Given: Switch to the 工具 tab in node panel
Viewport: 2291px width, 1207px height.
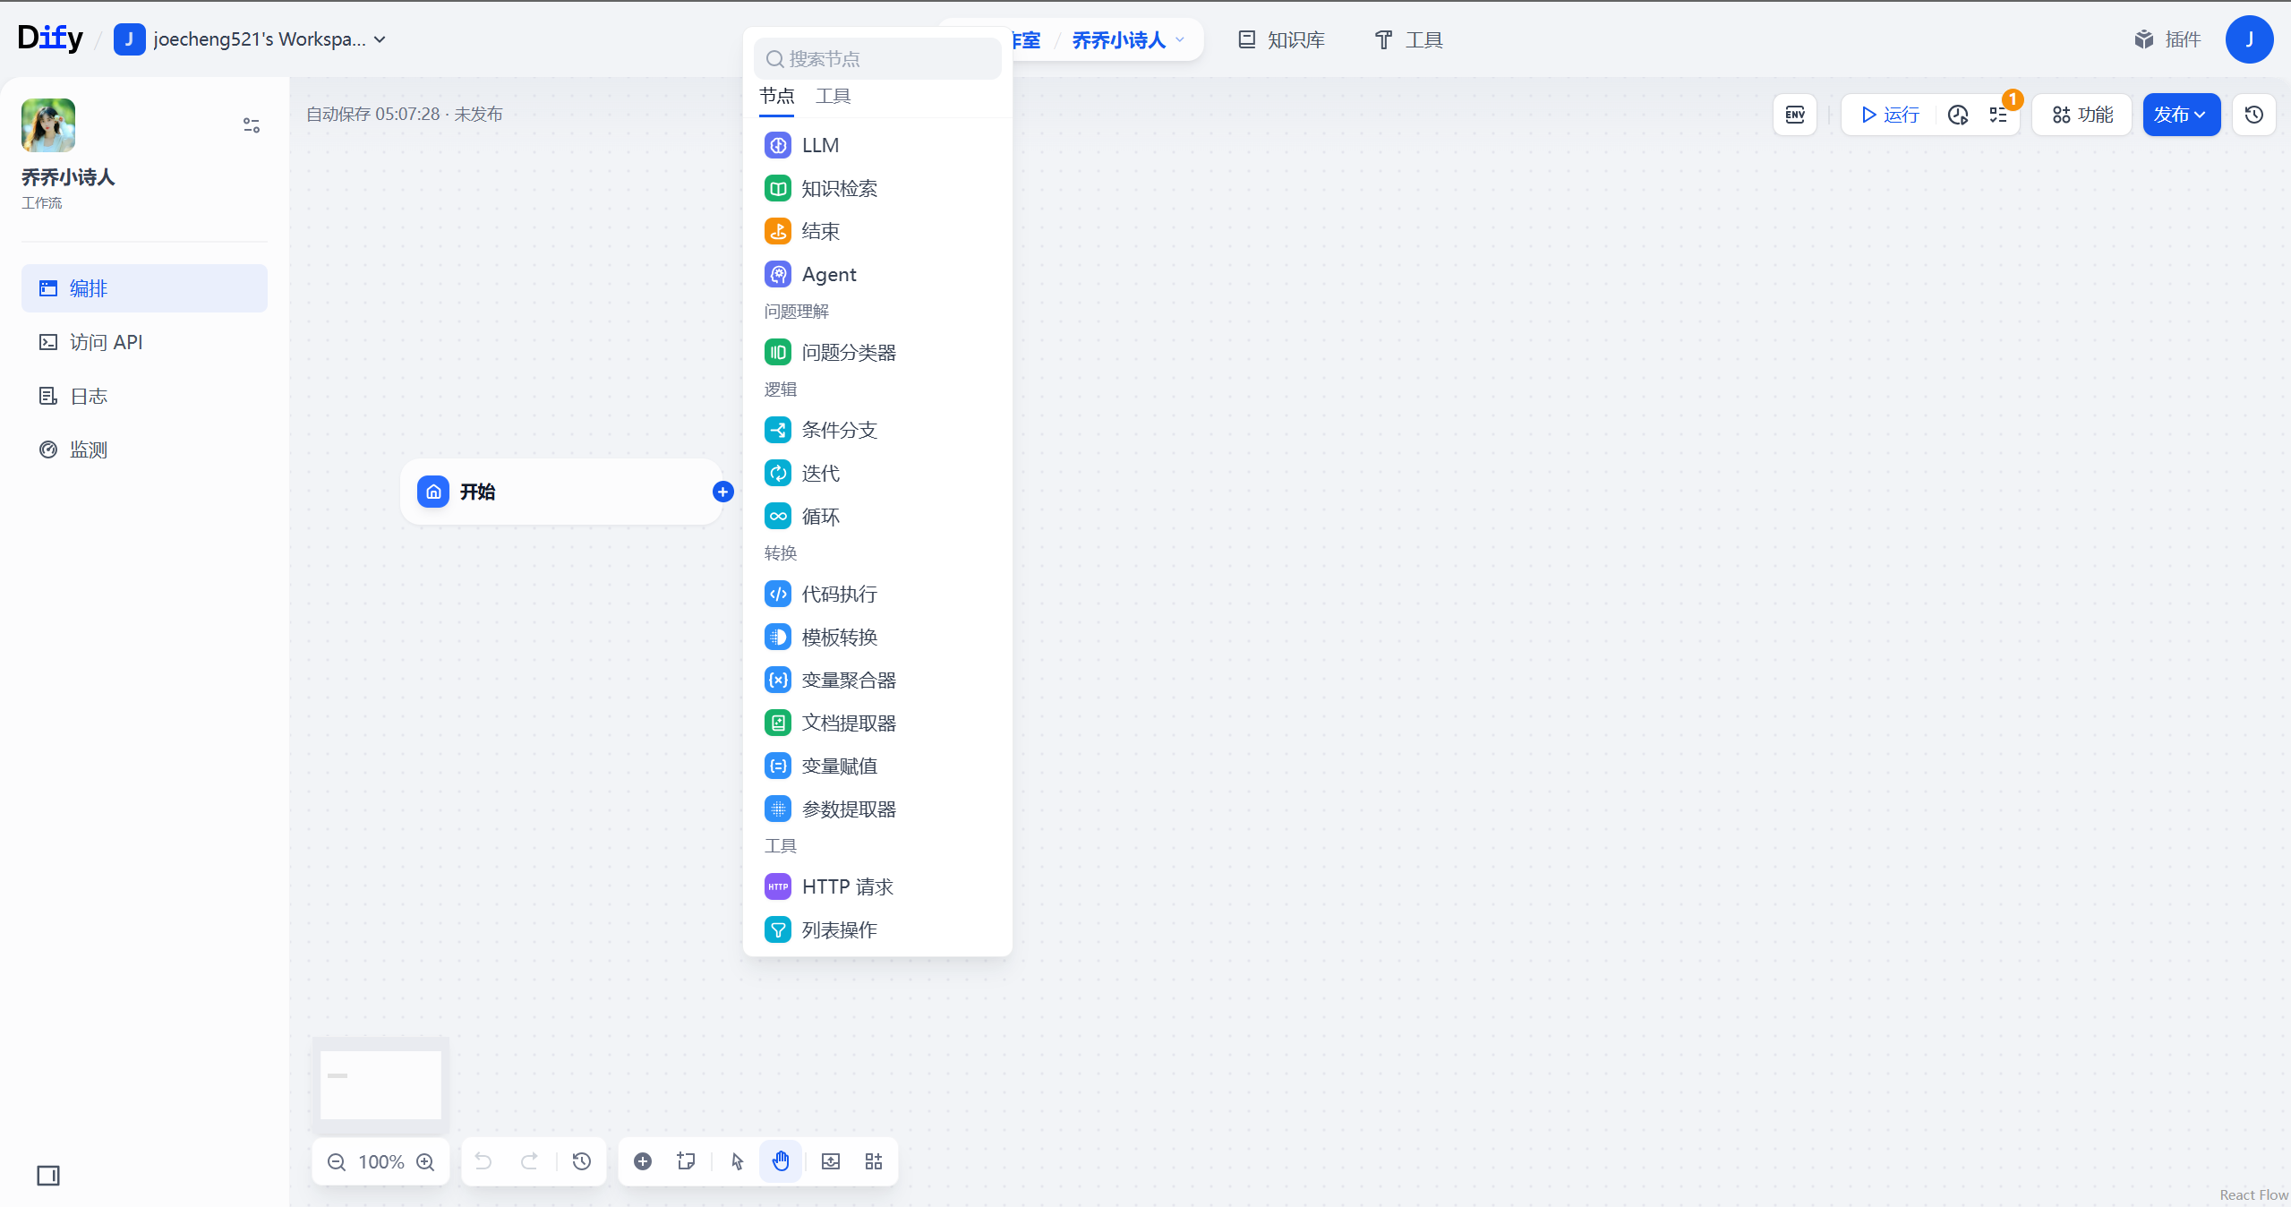Looking at the screenshot, I should click(x=833, y=96).
